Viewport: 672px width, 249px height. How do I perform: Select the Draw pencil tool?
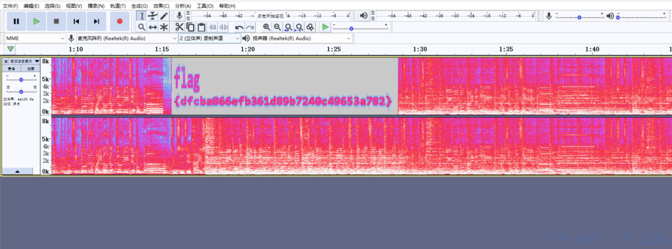(x=164, y=16)
